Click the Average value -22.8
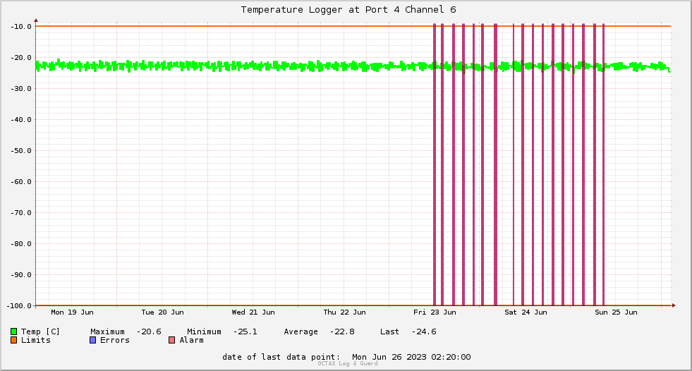 pyautogui.click(x=342, y=332)
